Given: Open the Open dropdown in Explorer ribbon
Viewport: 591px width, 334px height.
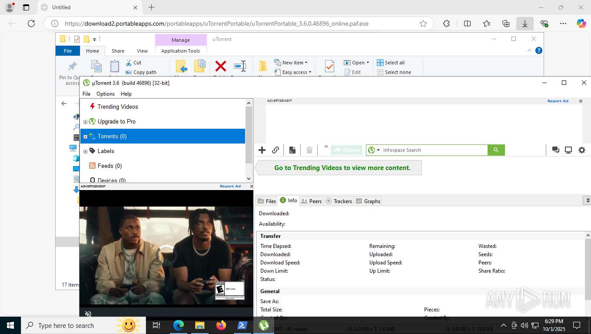Looking at the screenshot, I should point(356,63).
